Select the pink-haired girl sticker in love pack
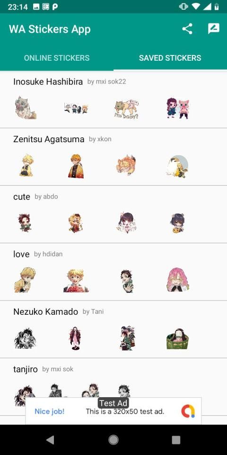The width and height of the screenshot is (227, 455). 177,280
